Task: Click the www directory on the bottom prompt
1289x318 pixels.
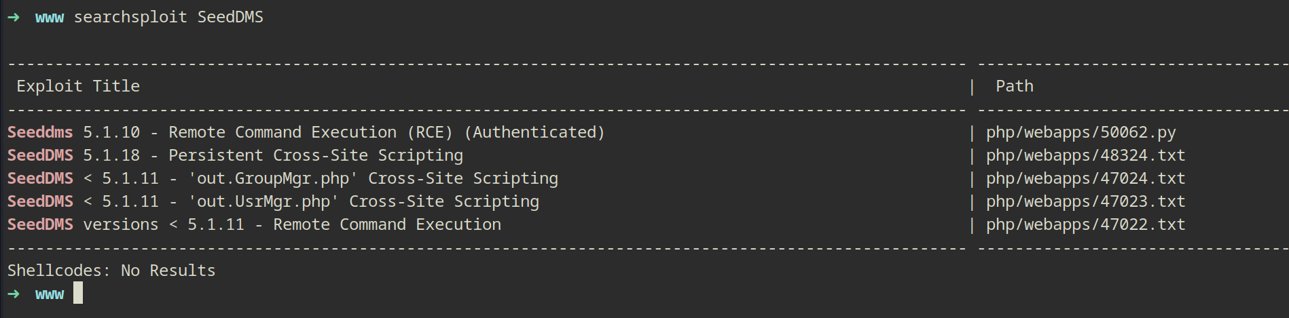Action: 50,294
